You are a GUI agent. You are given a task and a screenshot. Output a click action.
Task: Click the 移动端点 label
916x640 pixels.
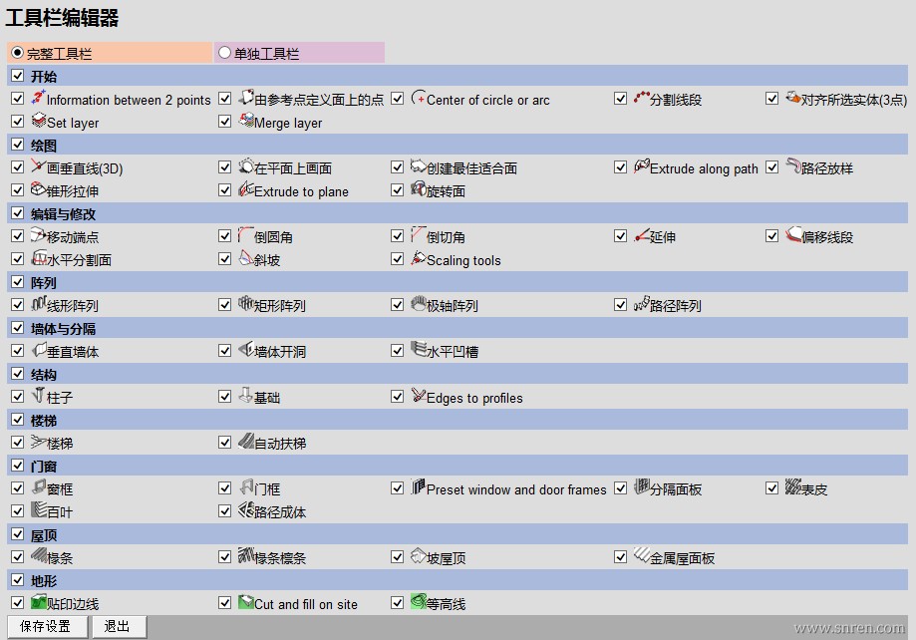tap(73, 237)
